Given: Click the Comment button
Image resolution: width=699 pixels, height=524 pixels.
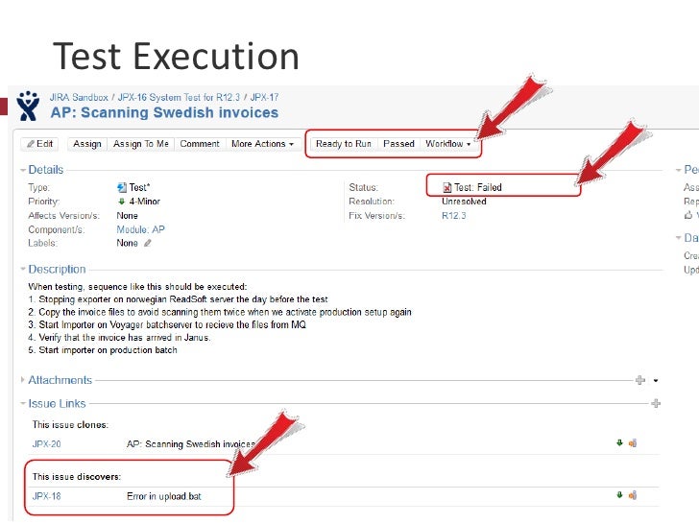Looking at the screenshot, I should (200, 144).
